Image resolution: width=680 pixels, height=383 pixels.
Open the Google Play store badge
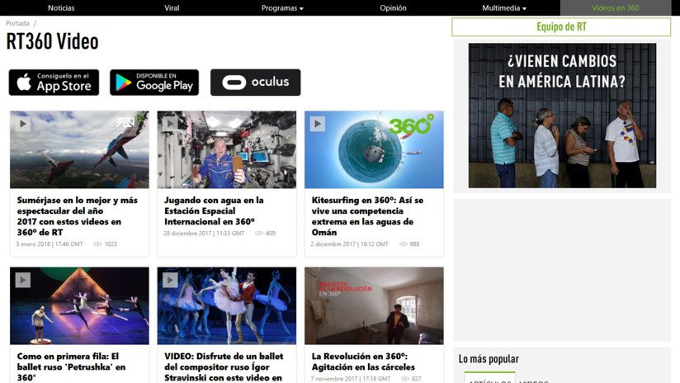pyautogui.click(x=154, y=83)
